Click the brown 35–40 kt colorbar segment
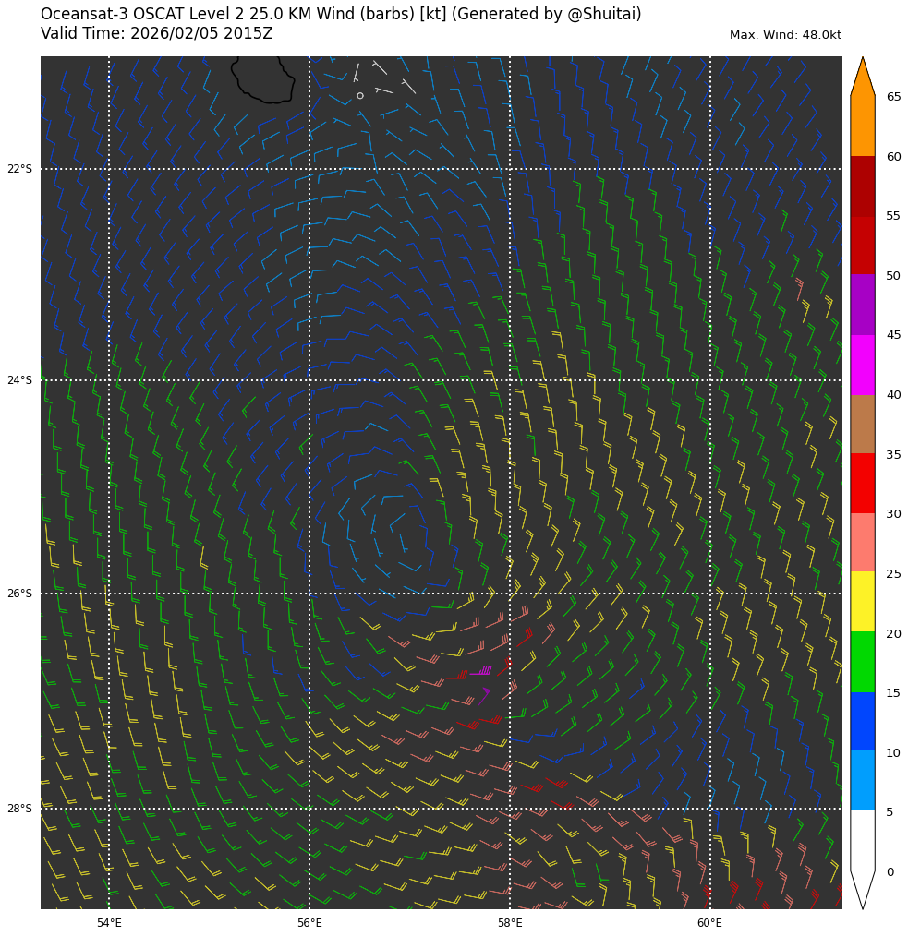 tap(862, 424)
